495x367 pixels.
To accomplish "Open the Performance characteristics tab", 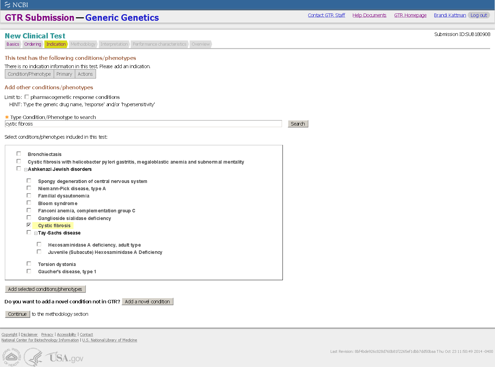I will tap(159, 44).
